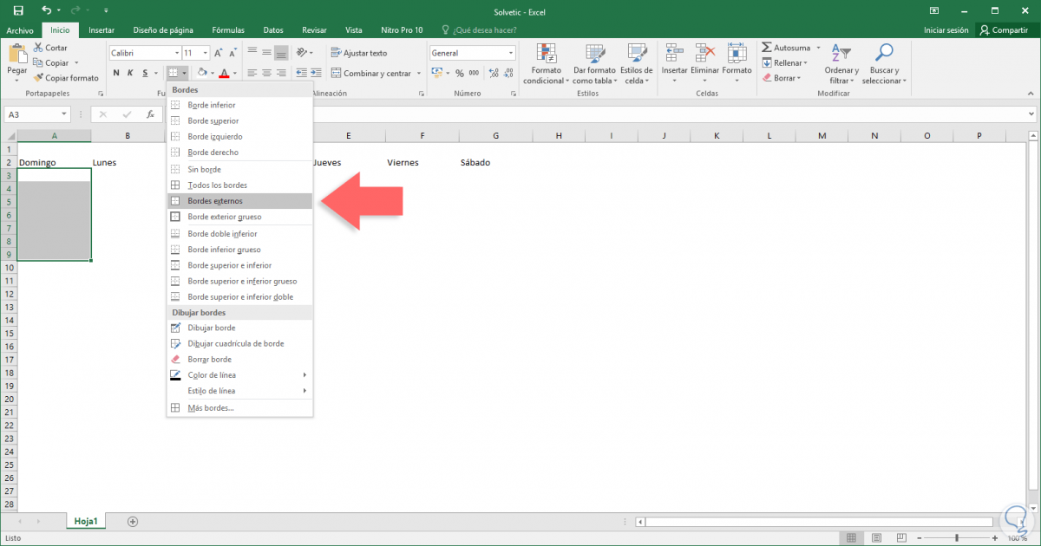1041x546 pixels.
Task: Click the Eliminar cells icon
Action: coord(704,52)
